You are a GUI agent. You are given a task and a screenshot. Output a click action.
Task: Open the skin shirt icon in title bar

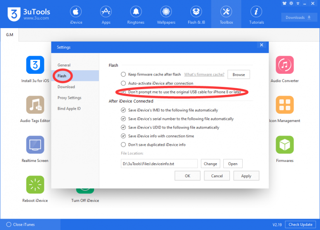284,3
